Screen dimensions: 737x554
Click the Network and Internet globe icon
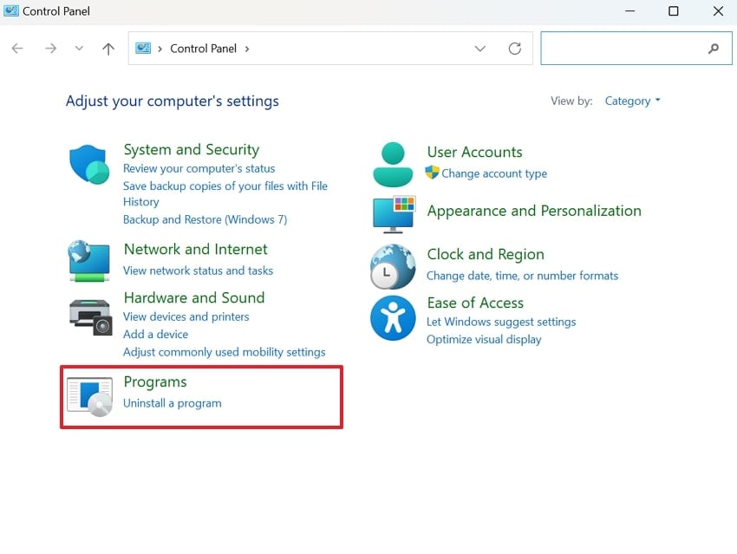89,261
